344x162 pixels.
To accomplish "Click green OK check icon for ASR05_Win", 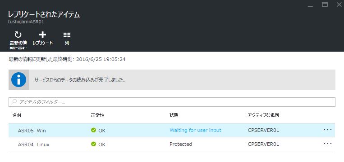I will point(93,130).
